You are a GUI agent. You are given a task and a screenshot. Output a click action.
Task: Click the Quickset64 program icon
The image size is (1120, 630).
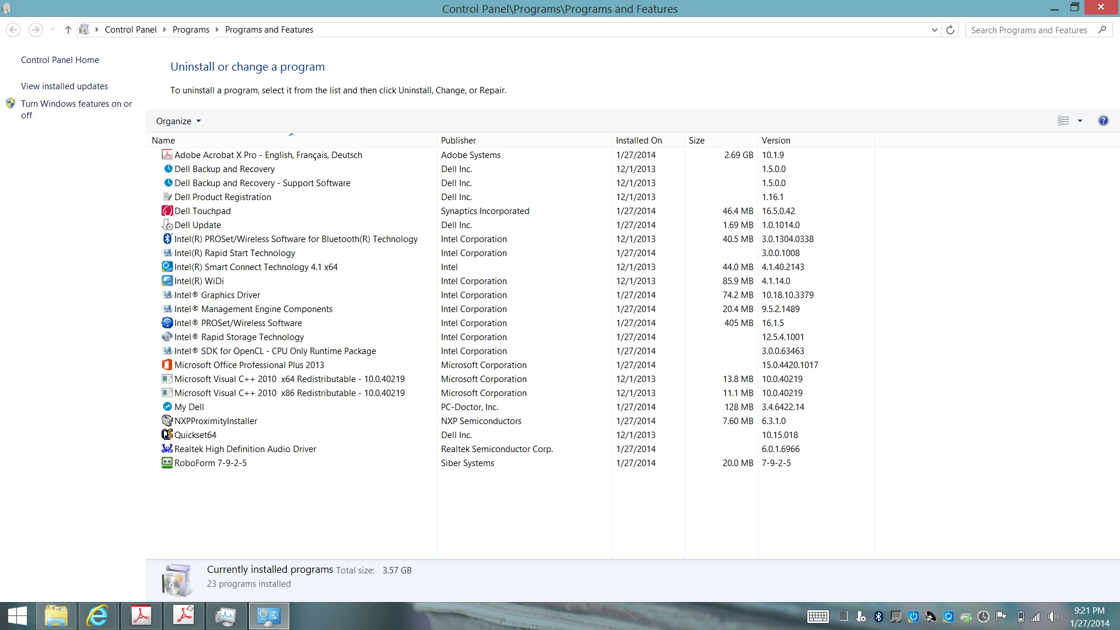167,435
